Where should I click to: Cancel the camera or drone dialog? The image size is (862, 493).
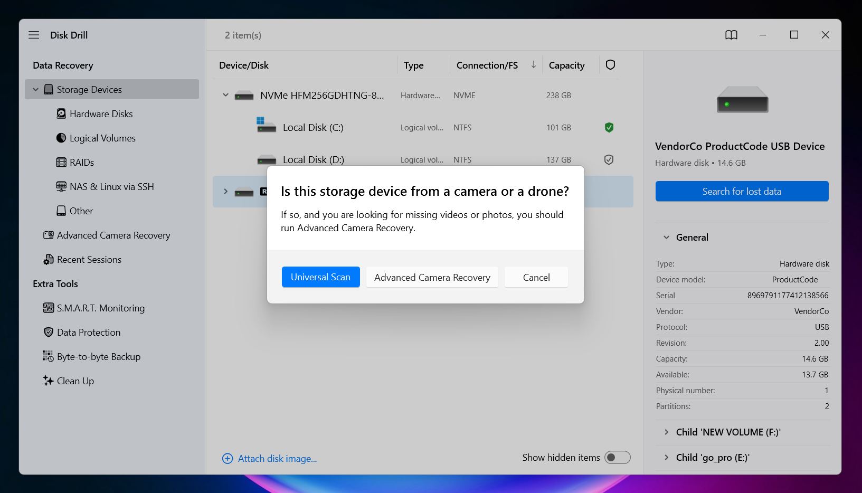[536, 277]
